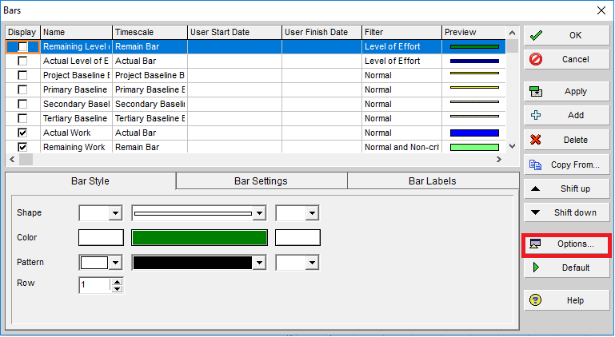Click the horizontal scroll-right arrow
This screenshot has width=615, height=337.
point(499,160)
